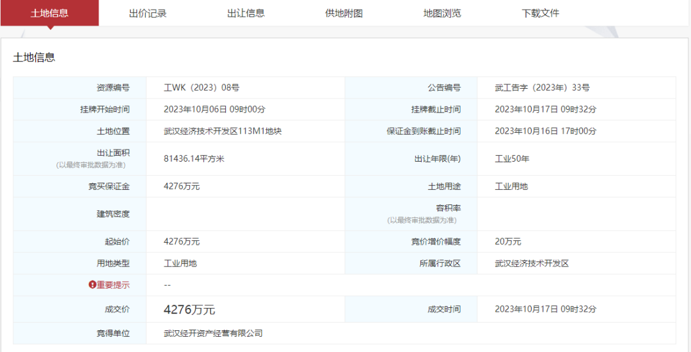Click the 成交时间 label
Screen dimensions: 691x352
tap(444, 309)
